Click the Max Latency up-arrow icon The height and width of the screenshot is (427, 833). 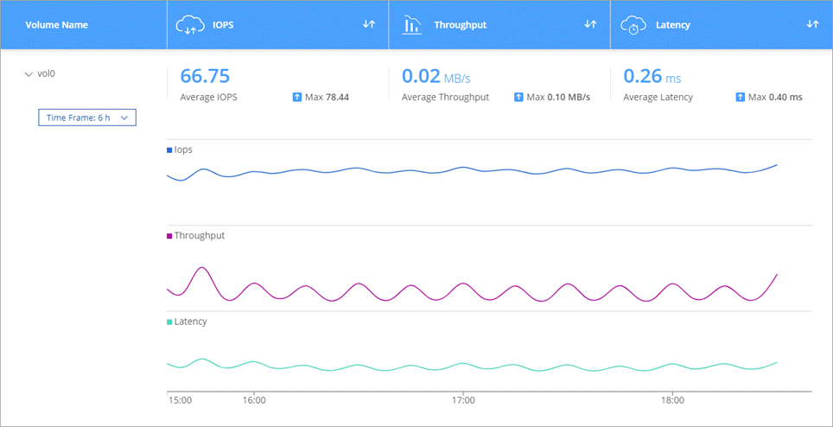point(741,97)
